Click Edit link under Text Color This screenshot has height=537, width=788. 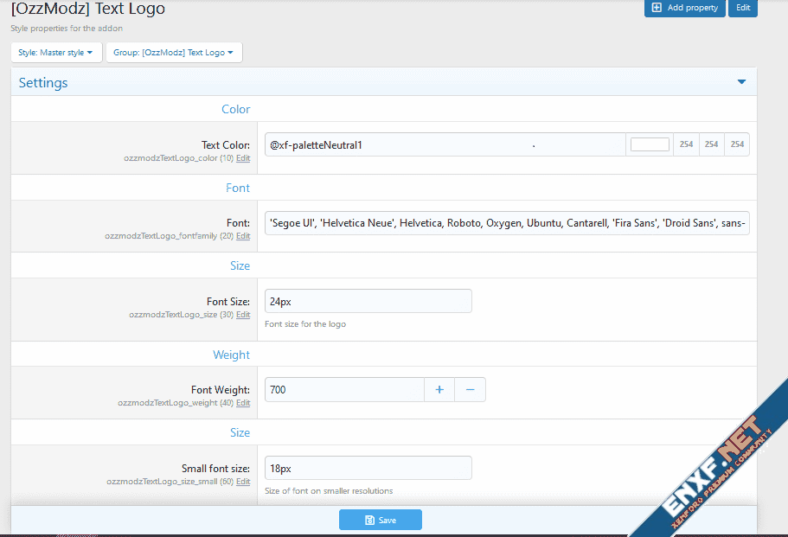tap(243, 159)
